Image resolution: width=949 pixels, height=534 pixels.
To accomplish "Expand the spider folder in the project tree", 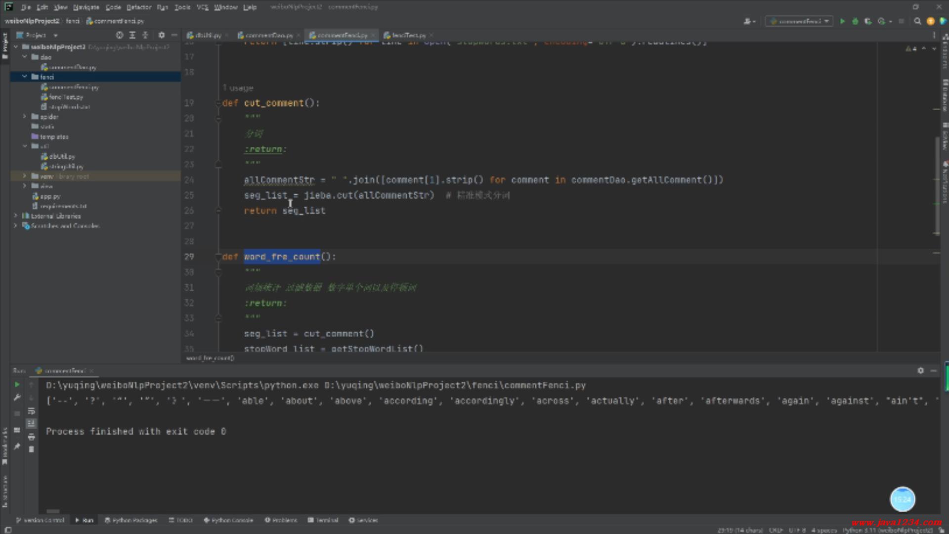I will click(x=24, y=117).
